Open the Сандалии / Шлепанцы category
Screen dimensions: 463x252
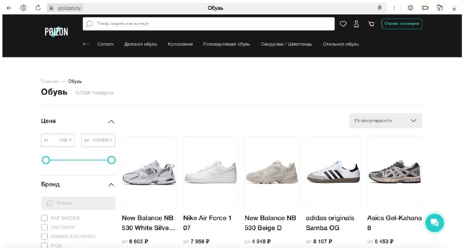(286, 44)
